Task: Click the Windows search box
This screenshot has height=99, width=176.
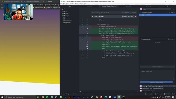Action: coord(20,97)
